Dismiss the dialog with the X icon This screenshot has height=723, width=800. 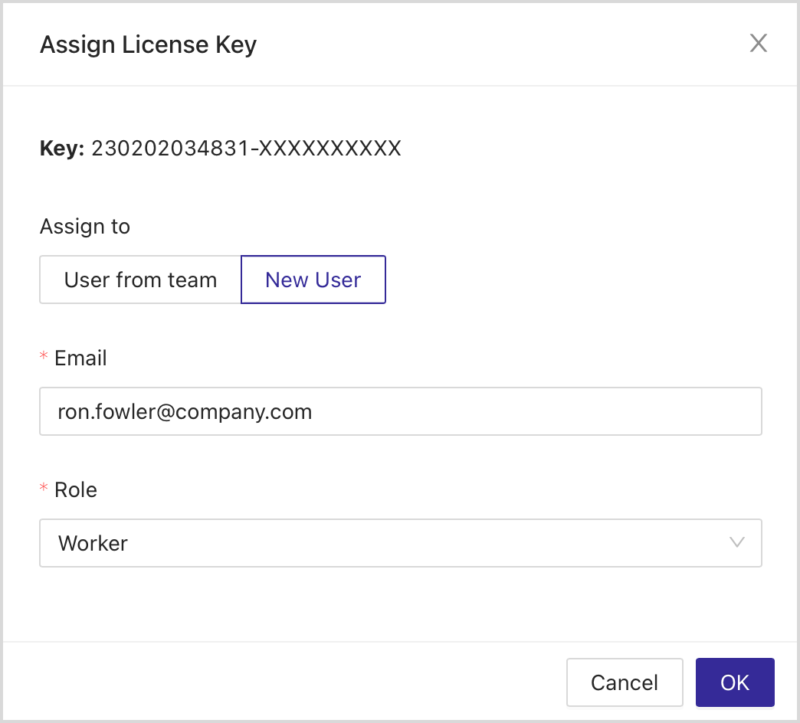[758, 43]
